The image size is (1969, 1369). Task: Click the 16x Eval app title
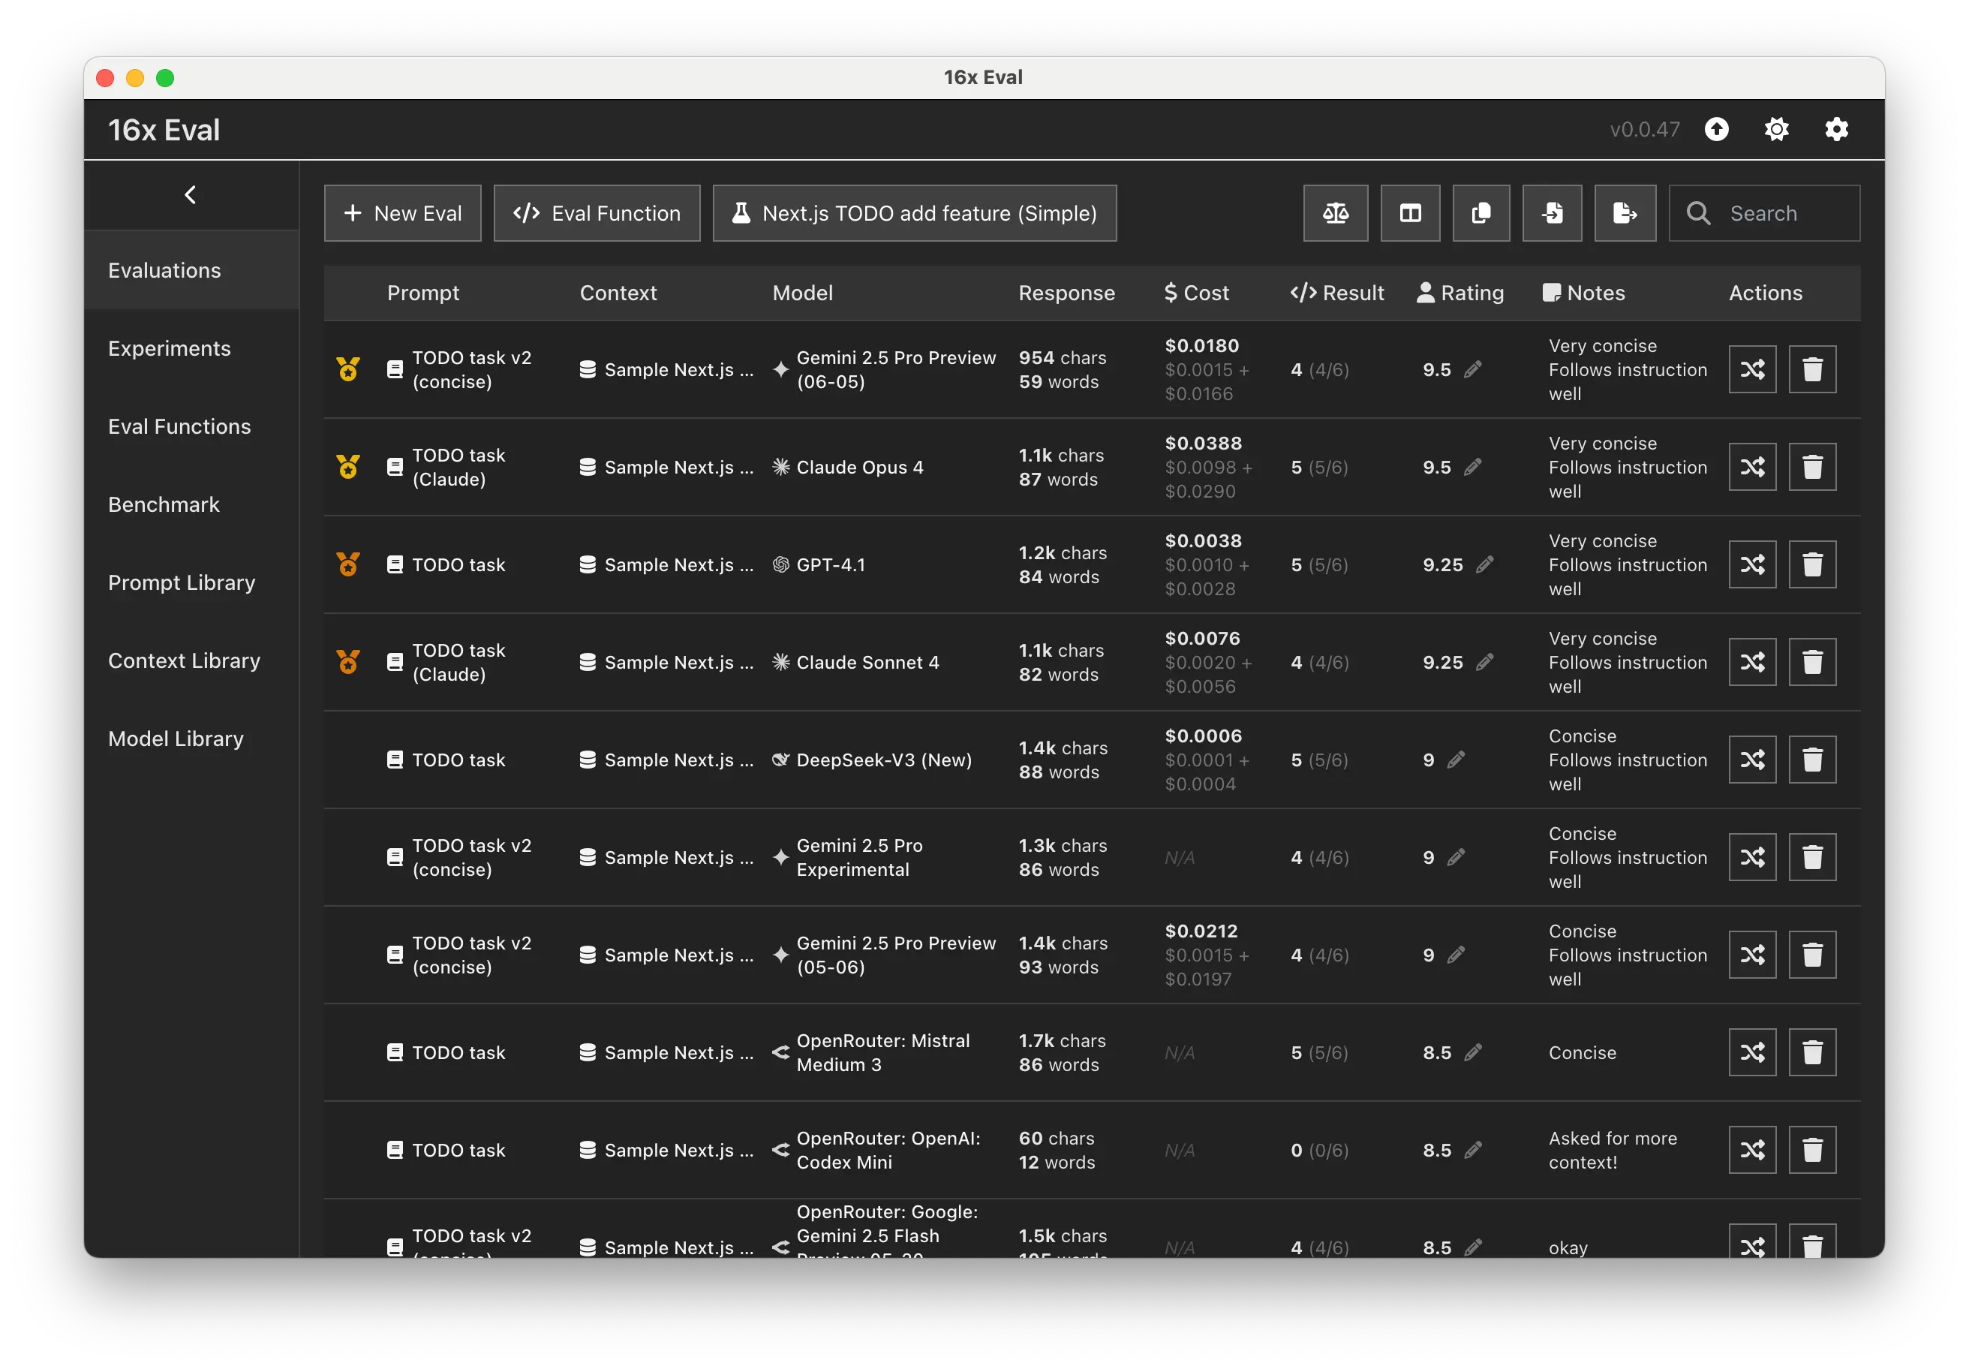[x=164, y=130]
